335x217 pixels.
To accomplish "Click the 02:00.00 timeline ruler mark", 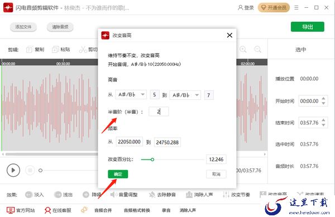I will tap(247, 64).
